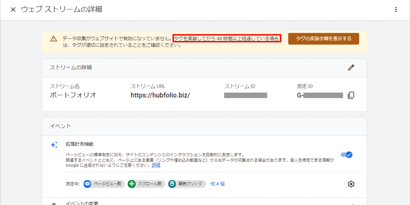Click the 離脱クリック chip
The height and width of the screenshot is (205, 410).
click(x=187, y=184)
